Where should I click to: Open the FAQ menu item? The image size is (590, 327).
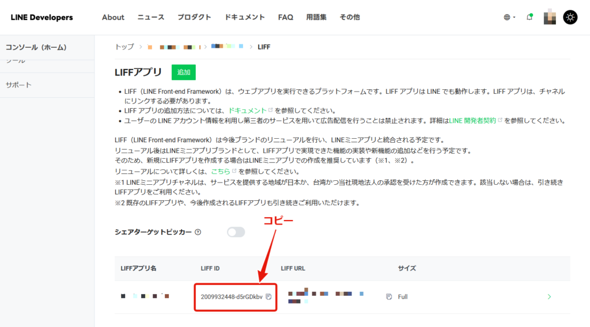(286, 17)
